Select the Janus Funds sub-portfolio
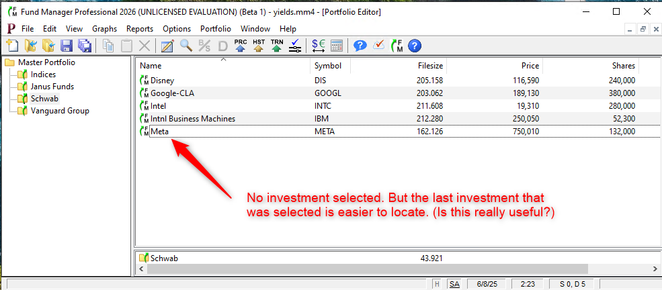662x290 pixels. pyautogui.click(x=52, y=87)
